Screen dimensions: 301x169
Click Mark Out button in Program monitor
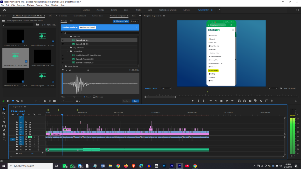(x=203, y=101)
